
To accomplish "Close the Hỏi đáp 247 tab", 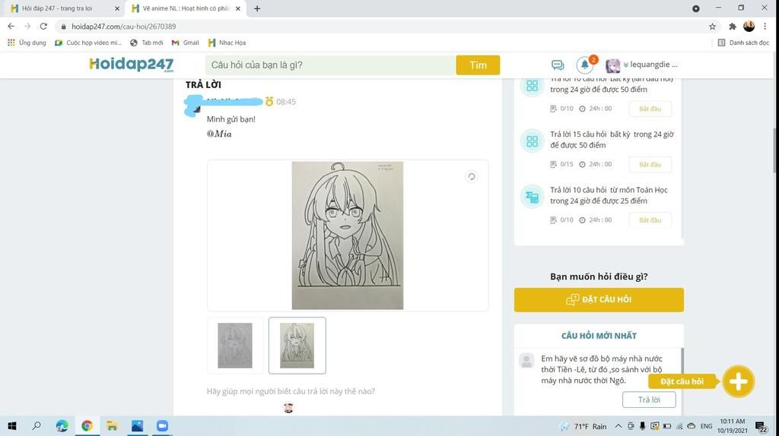I will (x=117, y=8).
